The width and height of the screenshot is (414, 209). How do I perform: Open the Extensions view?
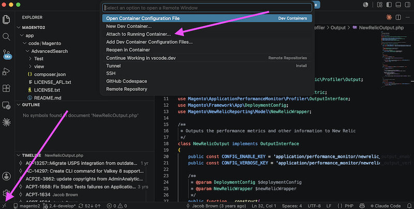pyautogui.click(x=6, y=88)
